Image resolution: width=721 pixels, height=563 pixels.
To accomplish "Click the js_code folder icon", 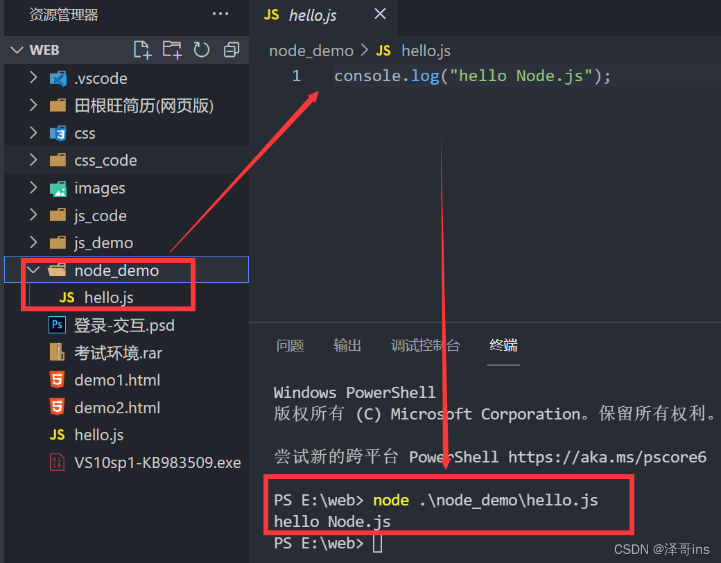I will pyautogui.click(x=58, y=215).
